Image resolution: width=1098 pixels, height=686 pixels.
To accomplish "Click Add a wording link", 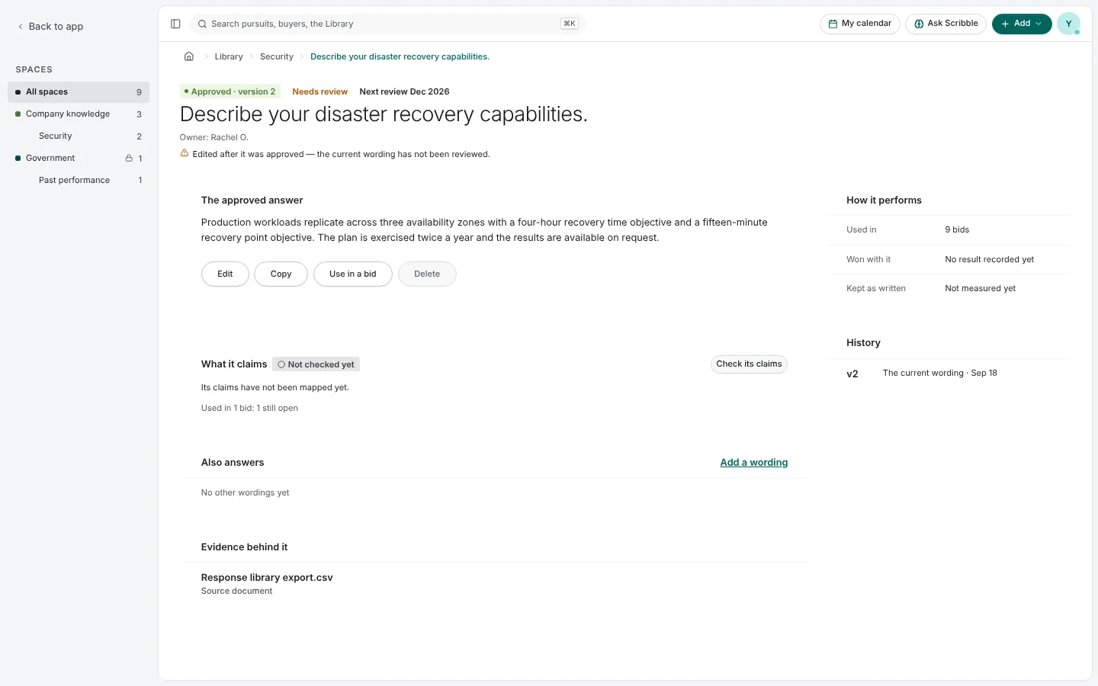I will (x=754, y=463).
